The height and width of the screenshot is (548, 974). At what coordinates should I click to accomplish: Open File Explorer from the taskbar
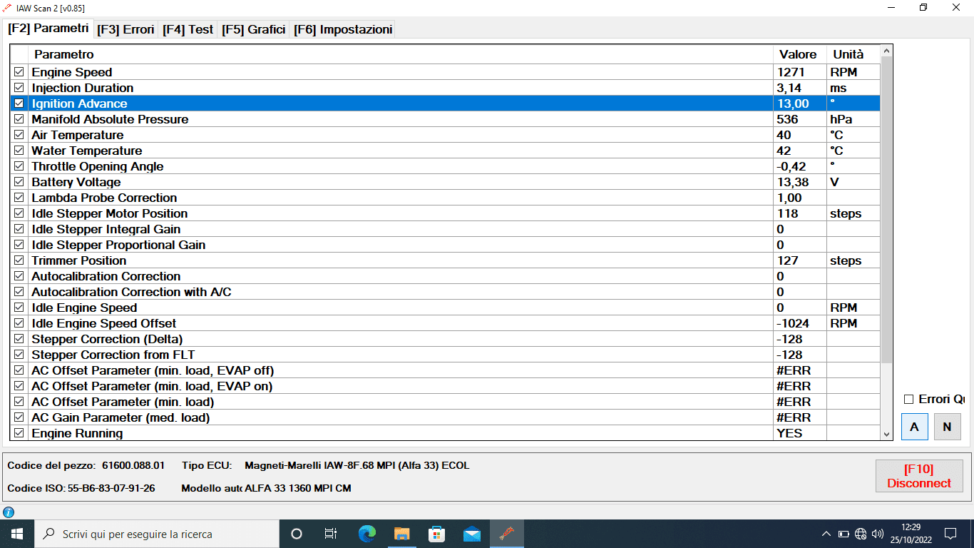(402, 534)
